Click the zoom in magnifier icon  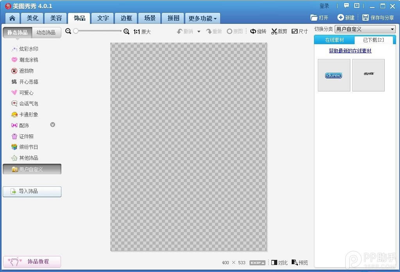(x=126, y=31)
